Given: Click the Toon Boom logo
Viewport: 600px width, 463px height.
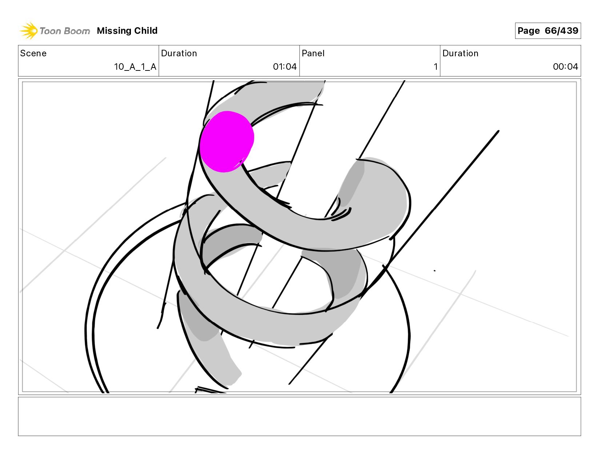Looking at the screenshot, I should [x=55, y=31].
